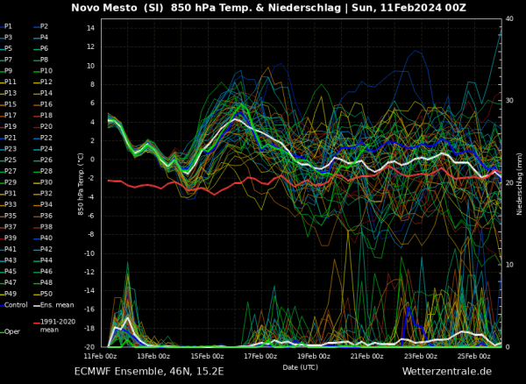Select the 15Feb 00z date tick

(x=207, y=356)
